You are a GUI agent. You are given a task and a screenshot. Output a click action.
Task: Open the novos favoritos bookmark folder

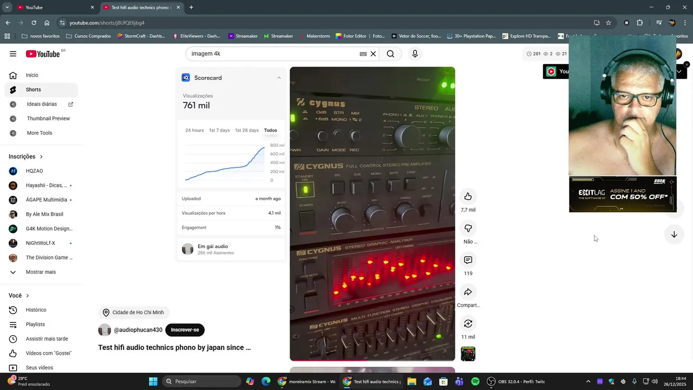point(41,36)
